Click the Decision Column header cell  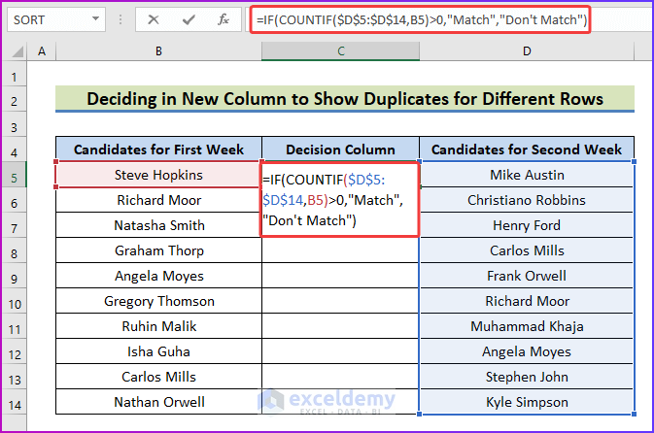pyautogui.click(x=340, y=150)
